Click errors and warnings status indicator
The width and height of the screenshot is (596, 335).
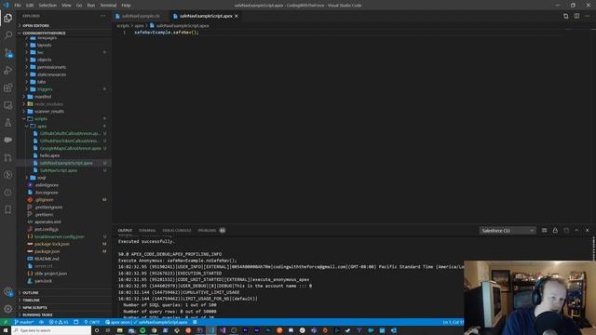pos(59,322)
